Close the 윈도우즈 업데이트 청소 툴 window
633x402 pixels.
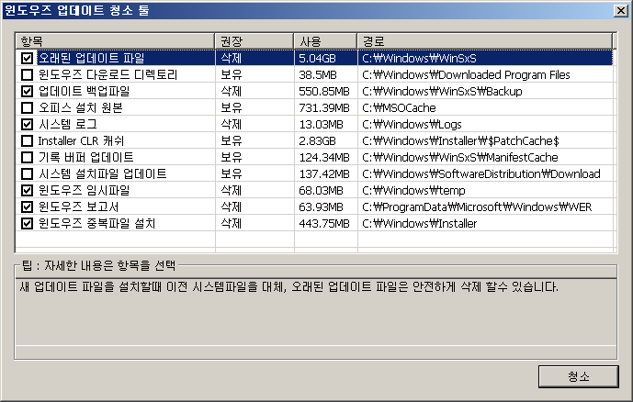620,10
